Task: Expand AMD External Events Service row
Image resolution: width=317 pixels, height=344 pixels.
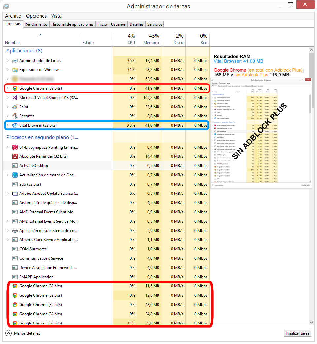Action: (8, 221)
